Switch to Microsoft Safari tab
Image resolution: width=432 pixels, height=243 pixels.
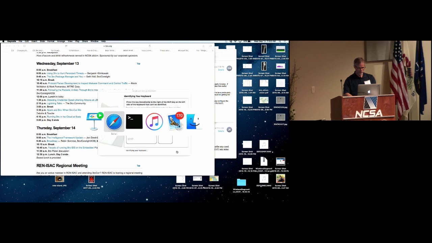[183, 51]
